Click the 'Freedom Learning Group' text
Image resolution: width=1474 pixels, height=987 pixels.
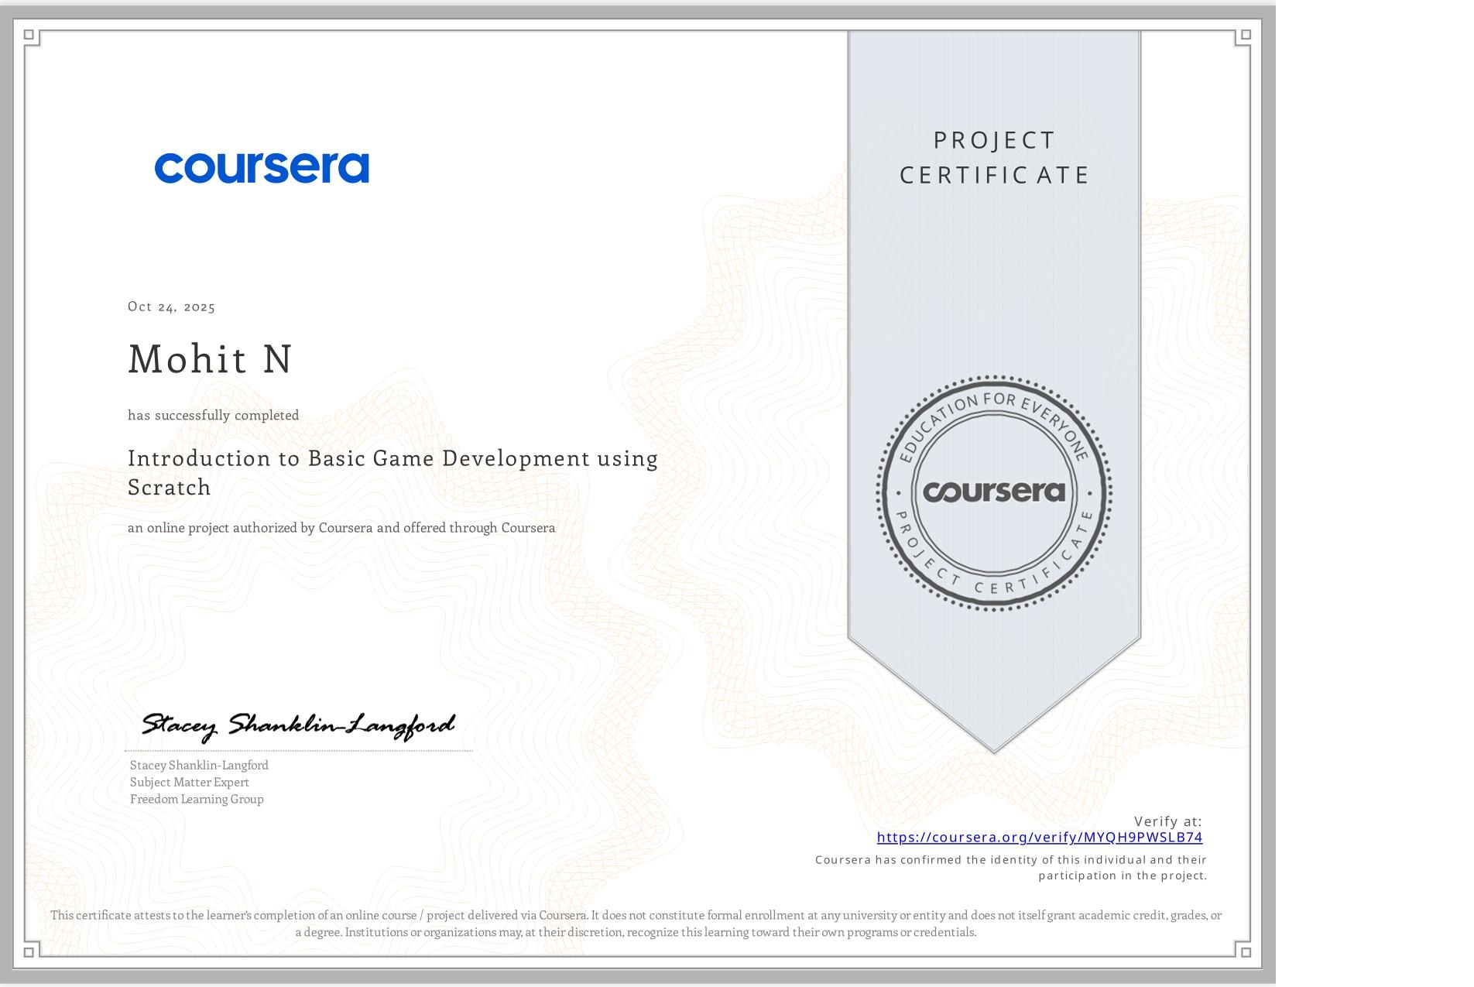[197, 799]
